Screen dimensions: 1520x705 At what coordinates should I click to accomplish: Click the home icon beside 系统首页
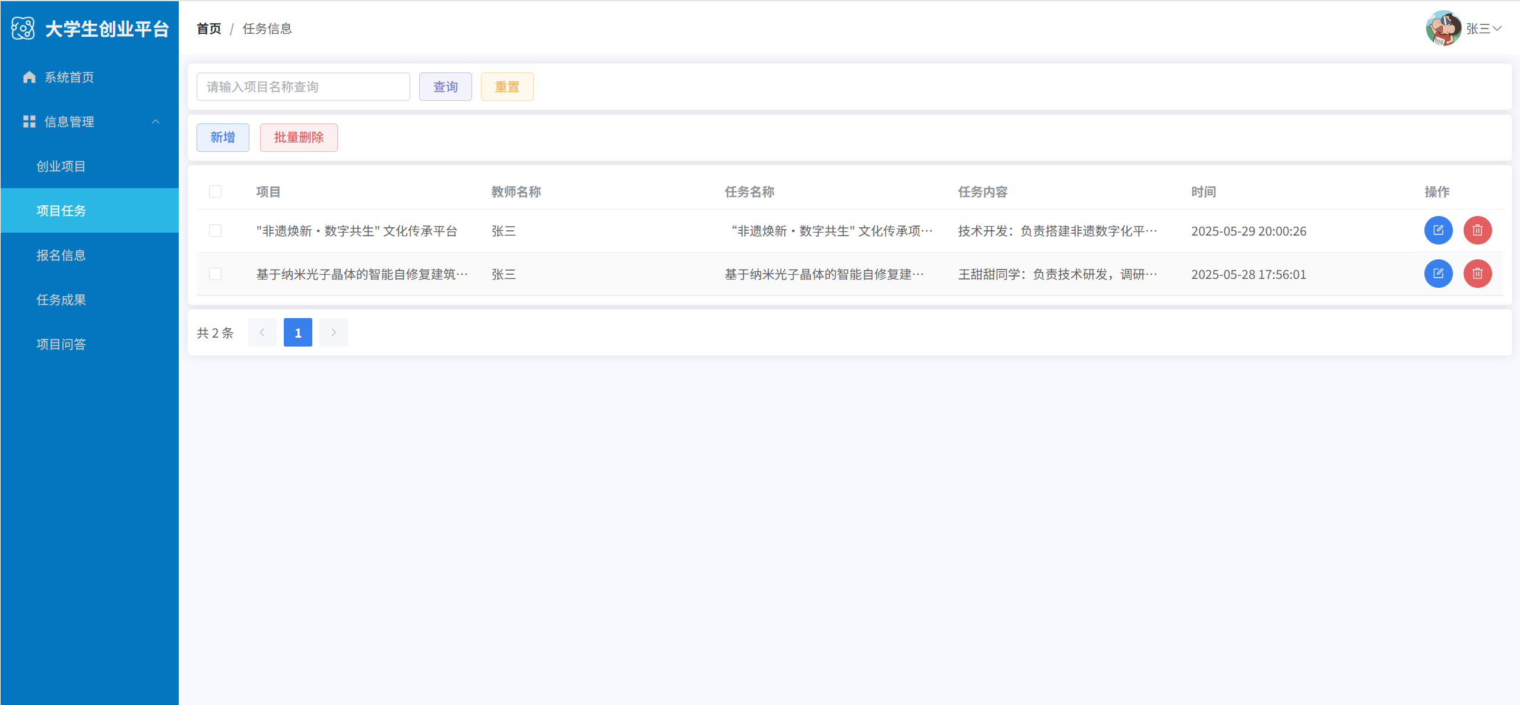(29, 77)
